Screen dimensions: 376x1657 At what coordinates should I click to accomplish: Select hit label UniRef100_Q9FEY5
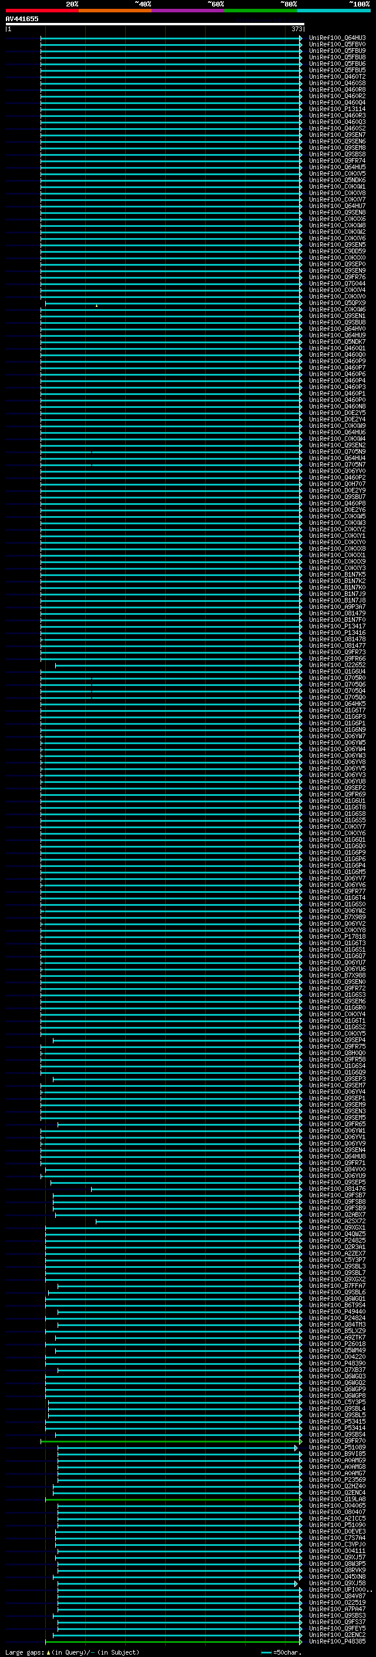click(337, 1629)
